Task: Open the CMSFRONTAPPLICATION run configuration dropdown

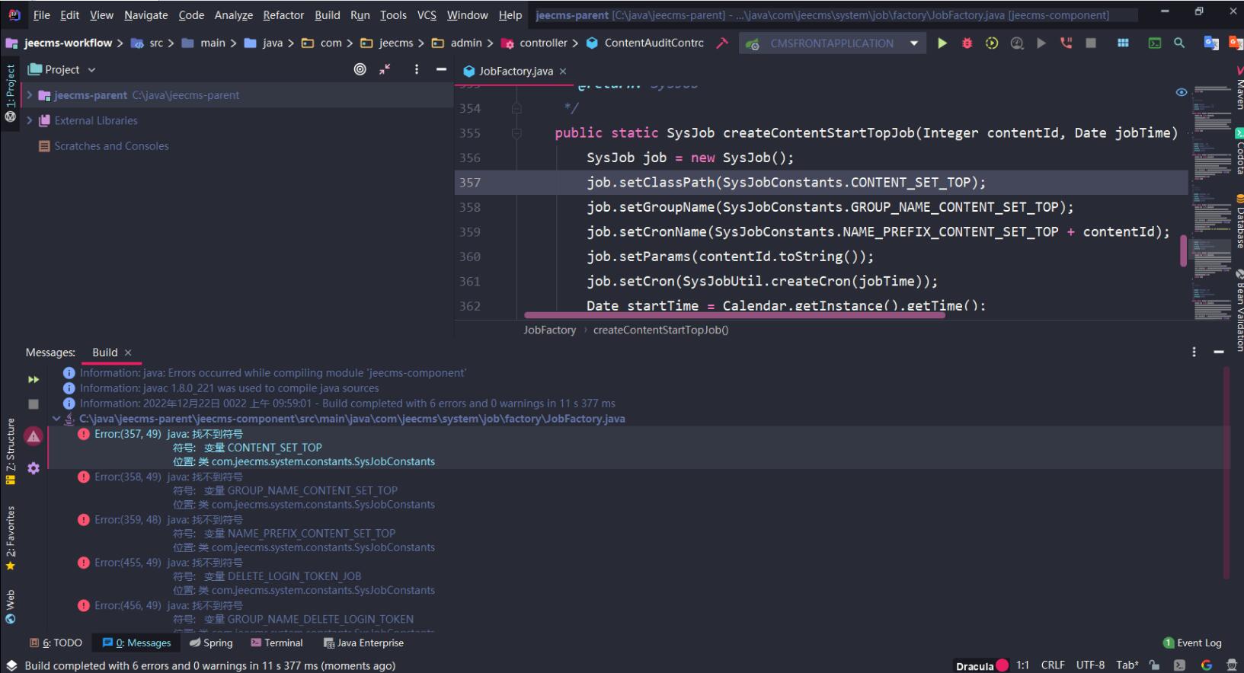Action: point(913,43)
